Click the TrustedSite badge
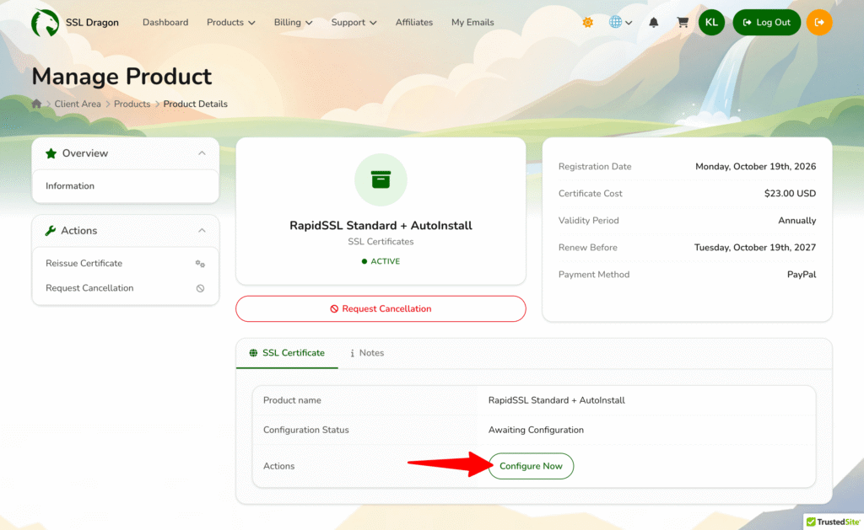 pos(833,522)
